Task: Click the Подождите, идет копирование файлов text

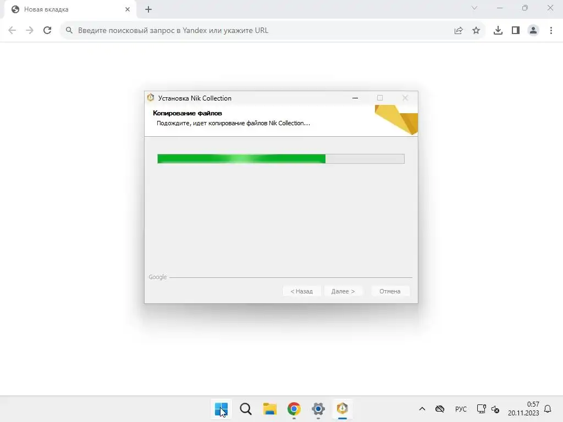Action: [233, 123]
